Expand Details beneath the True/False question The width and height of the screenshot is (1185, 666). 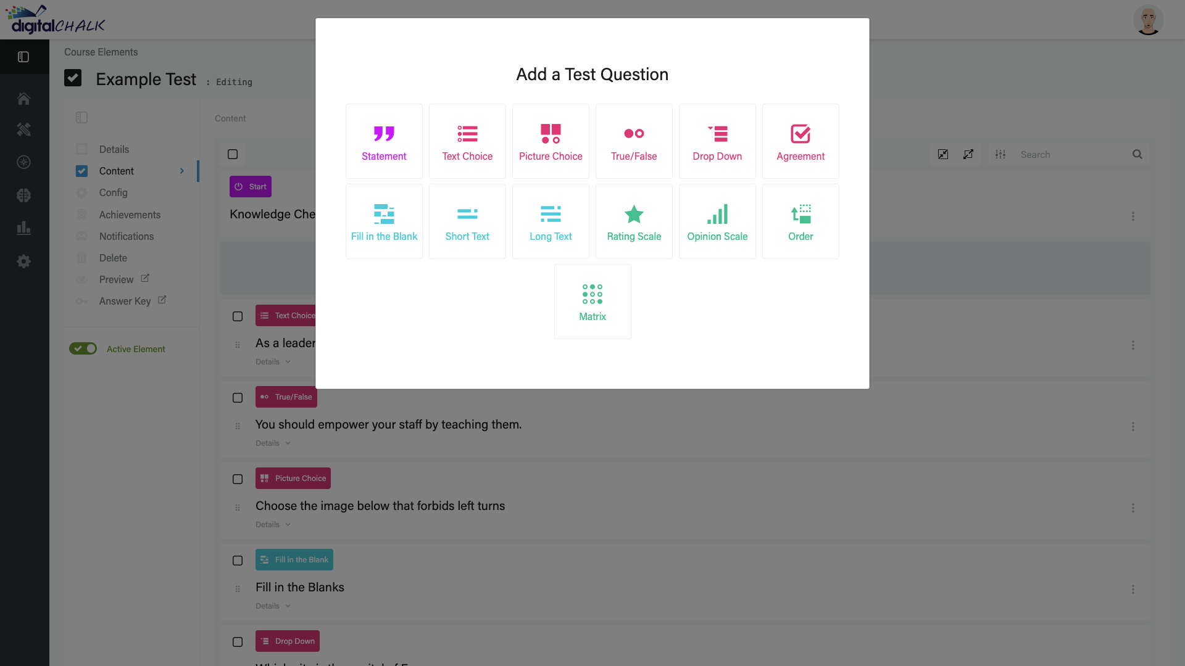[x=272, y=443]
